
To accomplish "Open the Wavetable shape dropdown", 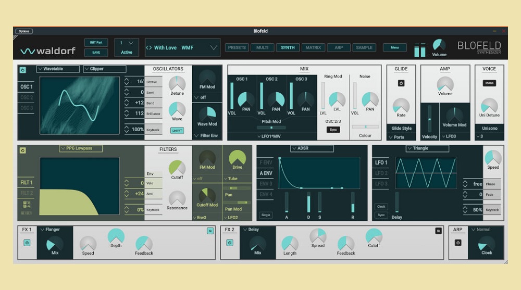I will coord(58,69).
